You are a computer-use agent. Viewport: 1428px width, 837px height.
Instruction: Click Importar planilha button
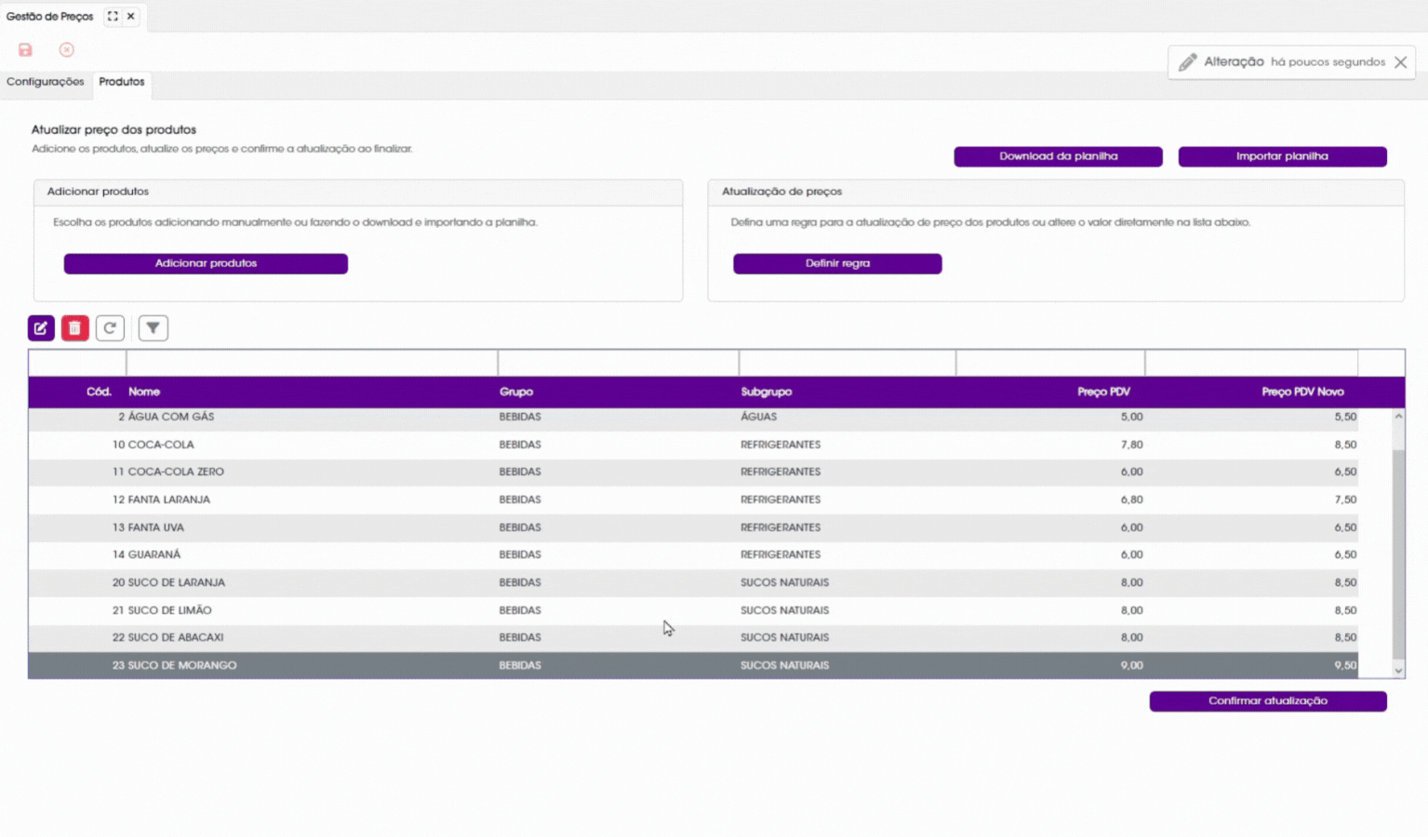click(x=1282, y=156)
